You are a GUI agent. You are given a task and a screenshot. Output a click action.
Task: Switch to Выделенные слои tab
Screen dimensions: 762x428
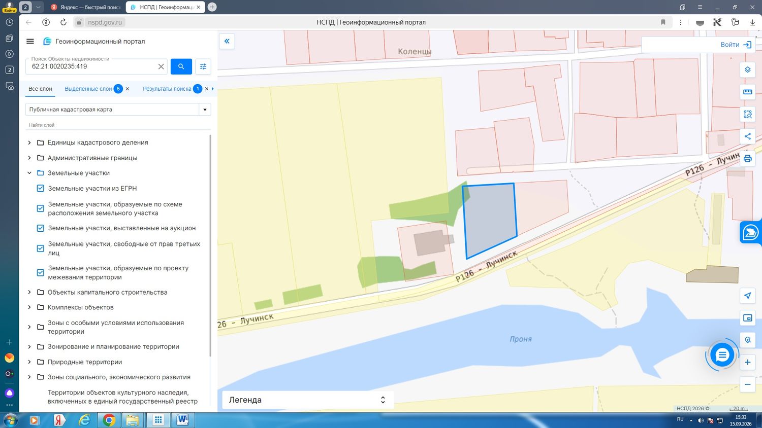[x=88, y=89]
